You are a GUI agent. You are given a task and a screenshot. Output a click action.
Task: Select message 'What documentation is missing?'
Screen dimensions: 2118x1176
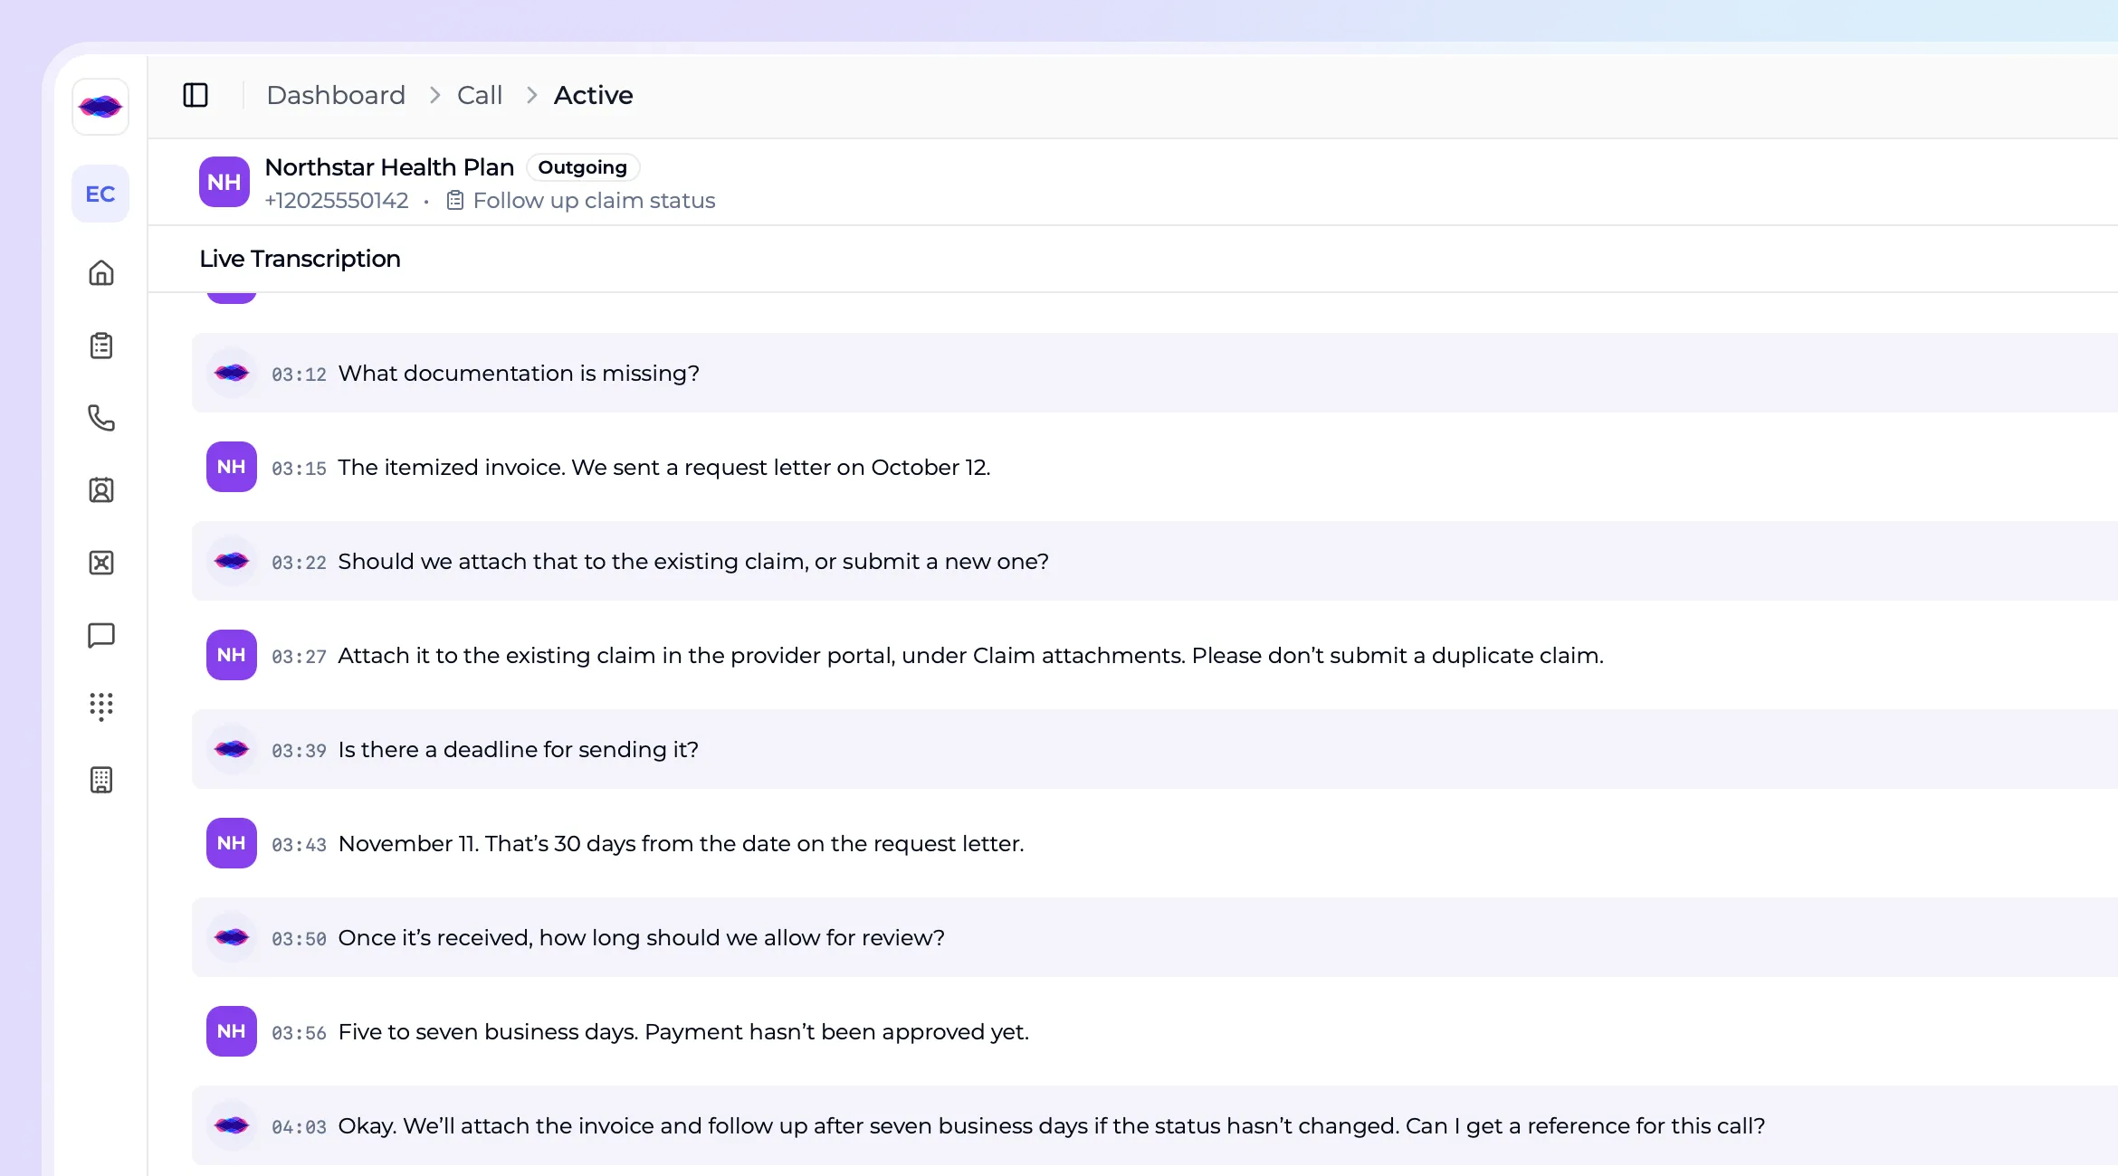tap(519, 373)
